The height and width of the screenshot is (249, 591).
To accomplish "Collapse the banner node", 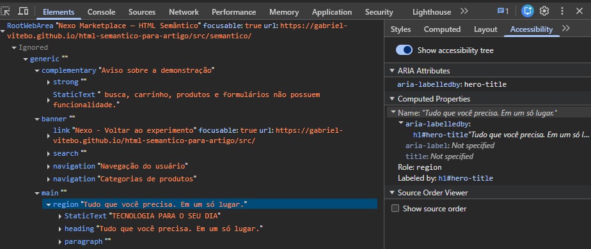I will (37, 119).
